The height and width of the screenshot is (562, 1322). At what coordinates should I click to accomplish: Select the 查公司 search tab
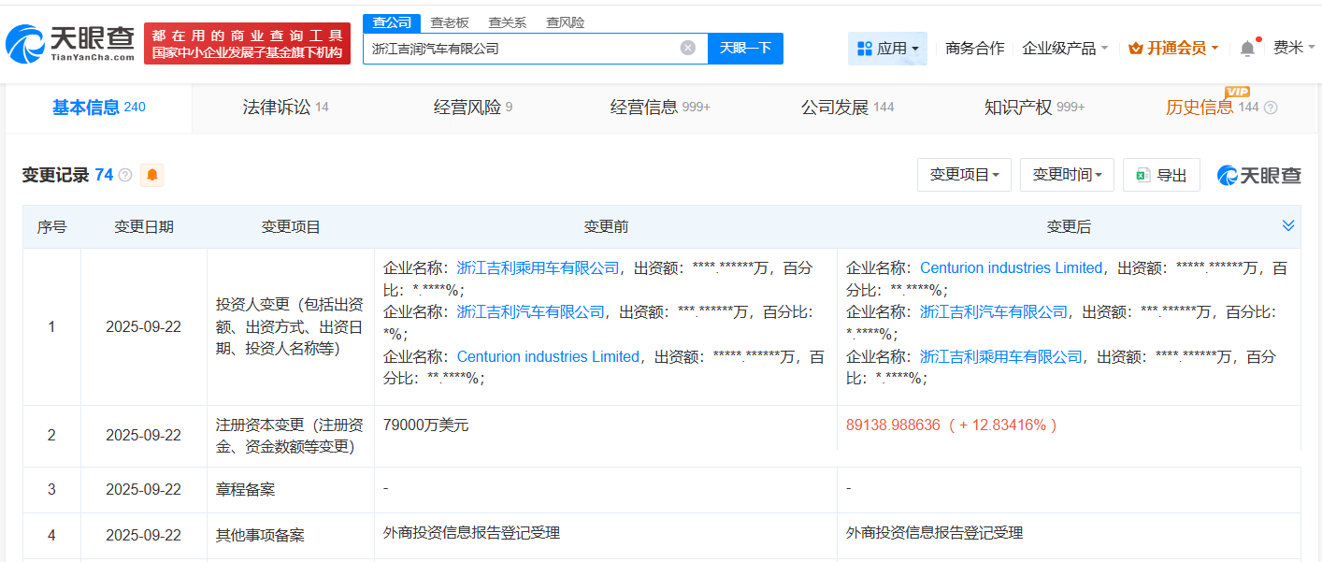392,22
